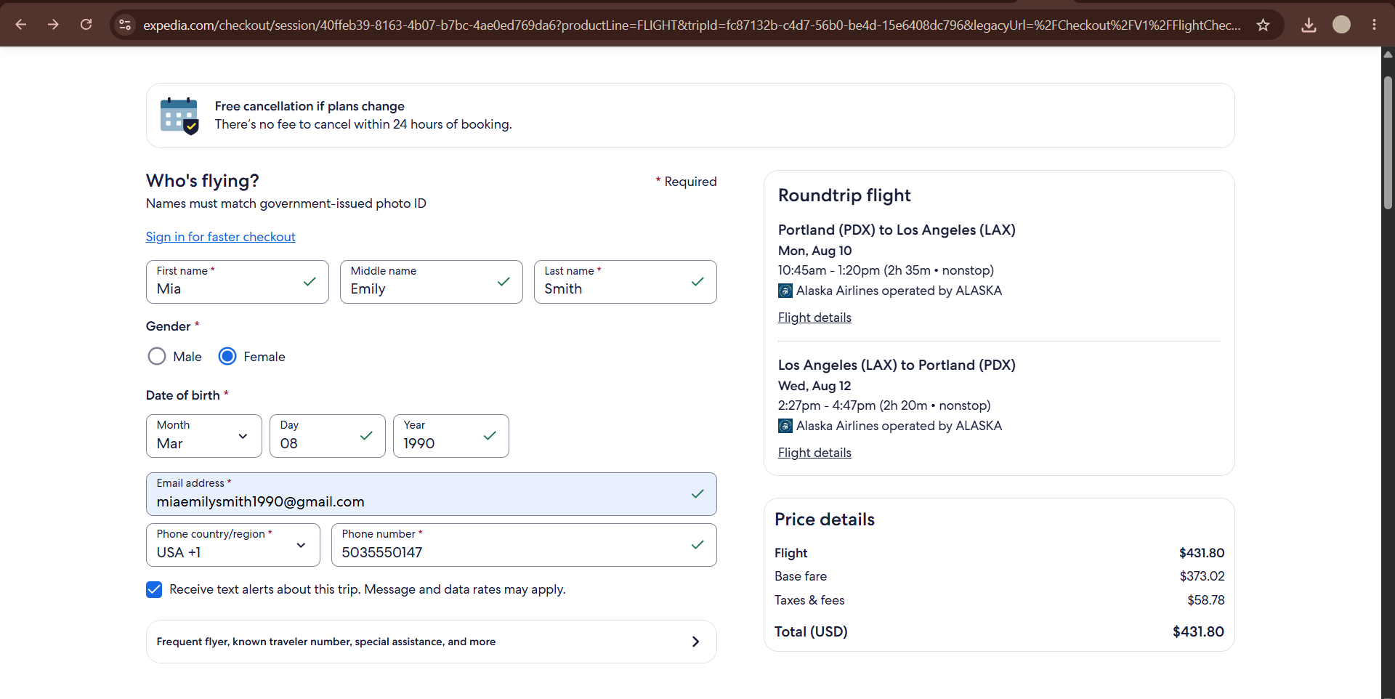Viewport: 1395px width, 699px height.
Task: Click the Total (USD) $431.80 amount
Action: click(1198, 631)
